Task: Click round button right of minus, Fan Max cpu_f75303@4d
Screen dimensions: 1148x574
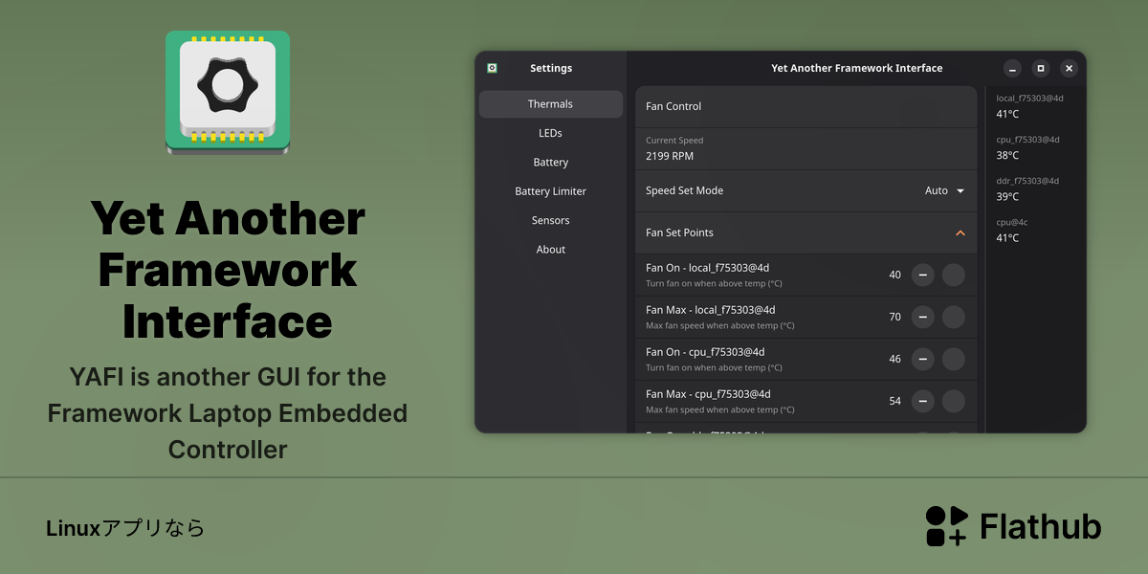Action: pos(954,402)
